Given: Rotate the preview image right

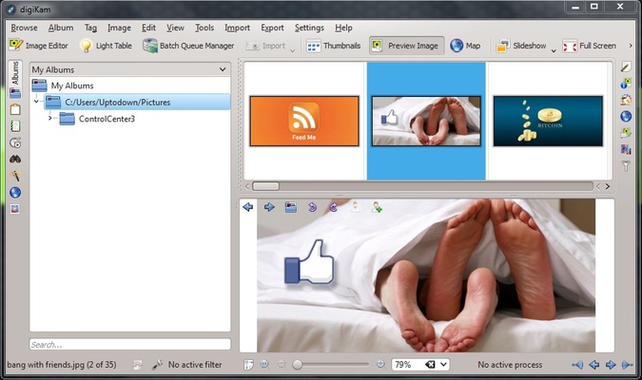Looking at the screenshot, I should (x=334, y=207).
